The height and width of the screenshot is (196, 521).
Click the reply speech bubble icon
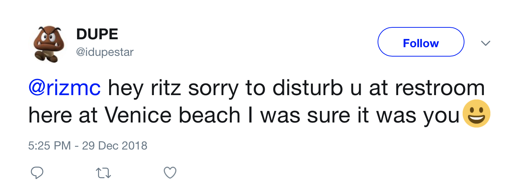pos(37,173)
